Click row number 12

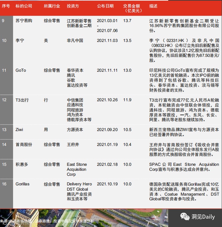(4, 100)
